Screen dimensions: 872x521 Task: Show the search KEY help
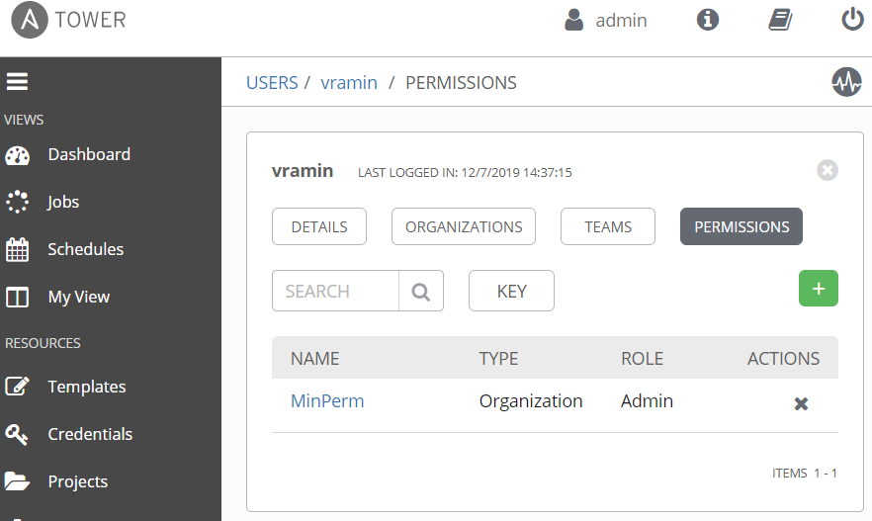512,291
